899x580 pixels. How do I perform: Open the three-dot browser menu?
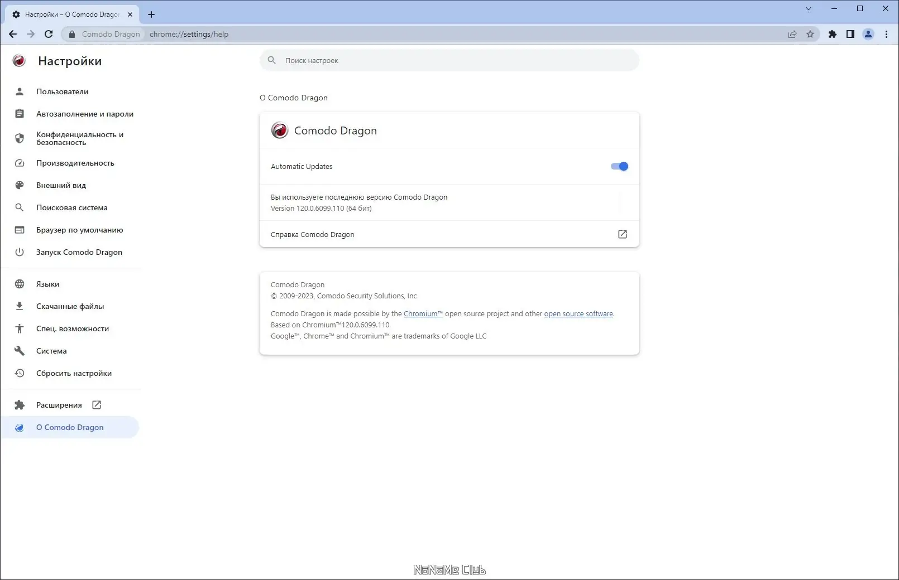[886, 34]
